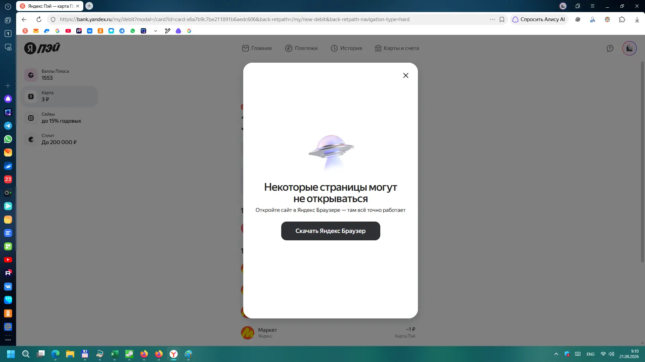Click the magic pen bookmark icon

pyautogui.click(x=168, y=31)
